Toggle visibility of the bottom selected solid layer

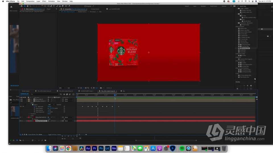tap(20, 121)
